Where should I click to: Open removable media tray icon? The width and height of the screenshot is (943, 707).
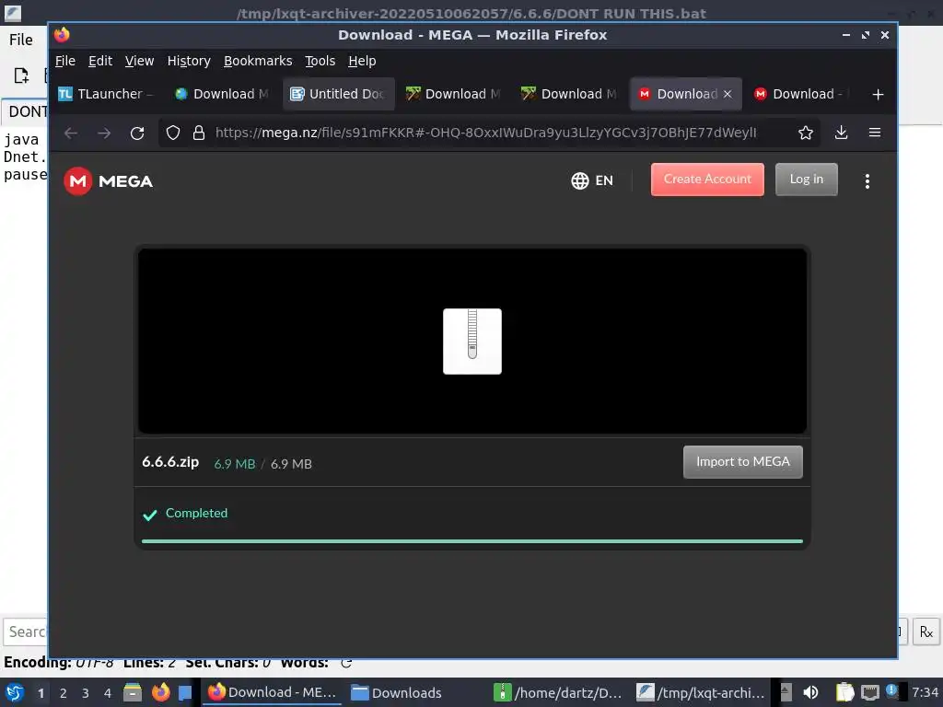tap(786, 692)
